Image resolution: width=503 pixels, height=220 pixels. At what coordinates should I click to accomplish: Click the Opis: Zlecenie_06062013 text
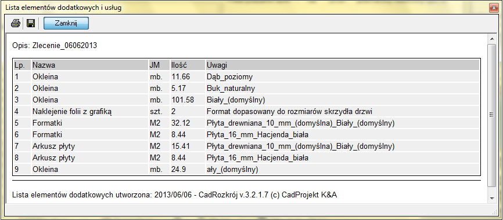click(x=55, y=46)
